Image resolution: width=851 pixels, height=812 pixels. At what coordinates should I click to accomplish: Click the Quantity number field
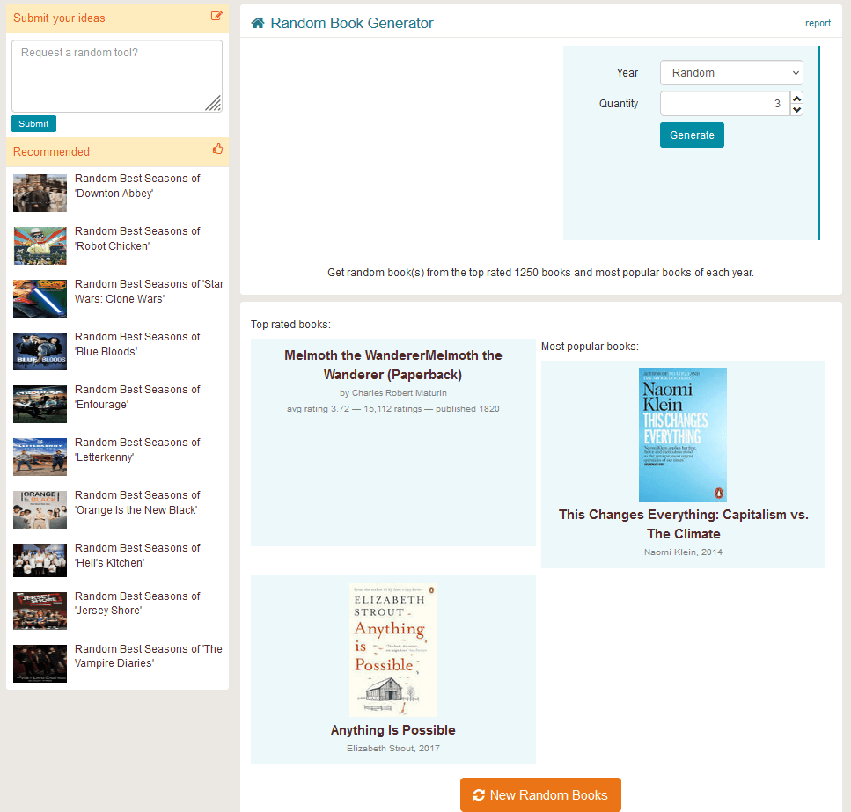(x=724, y=104)
